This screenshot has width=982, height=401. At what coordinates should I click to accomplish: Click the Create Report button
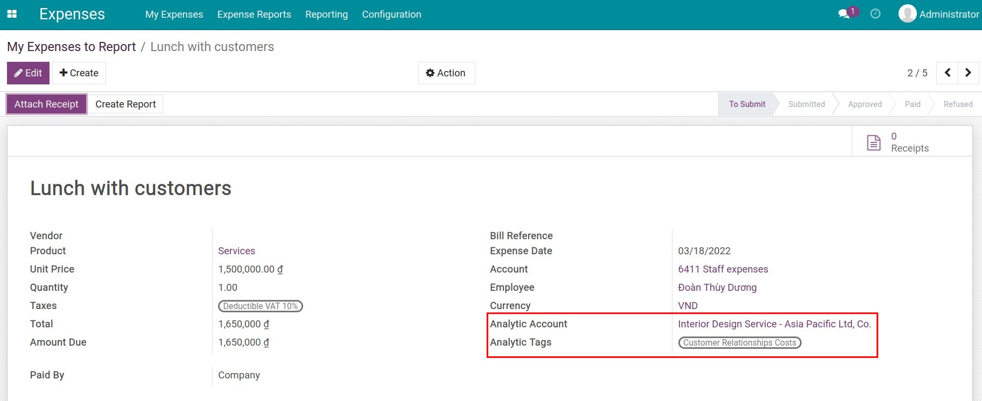point(125,104)
